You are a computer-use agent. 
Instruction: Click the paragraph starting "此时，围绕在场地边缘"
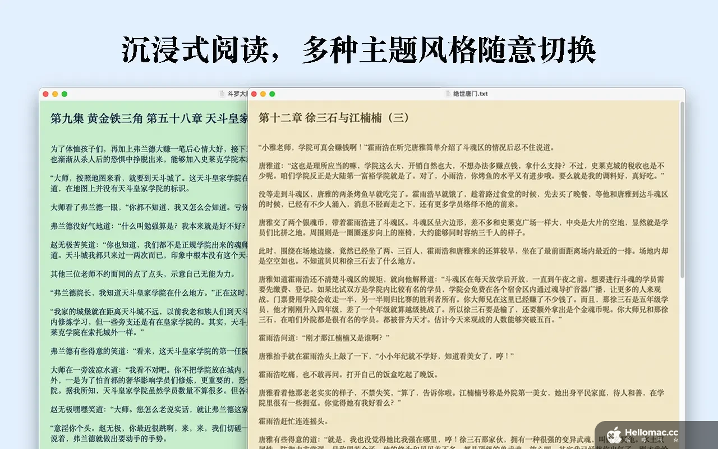[463, 256]
